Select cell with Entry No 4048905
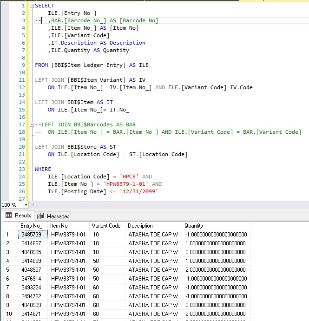309x321 pixels. click(33, 252)
